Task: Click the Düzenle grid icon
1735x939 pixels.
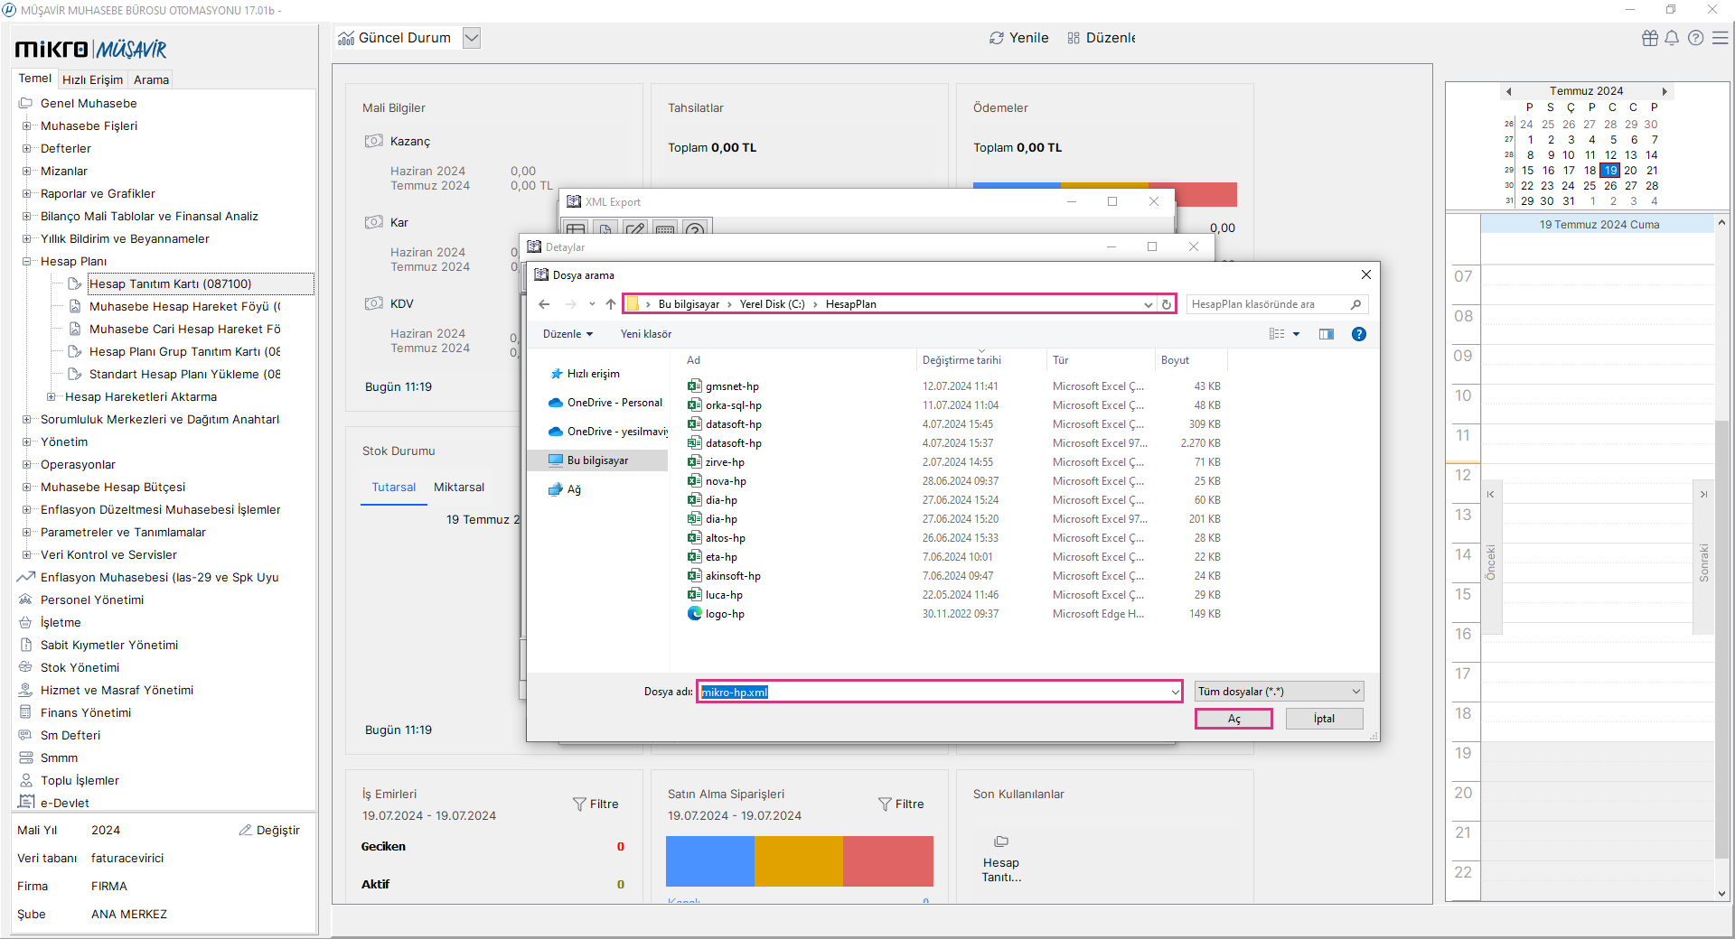Action: [1074, 38]
